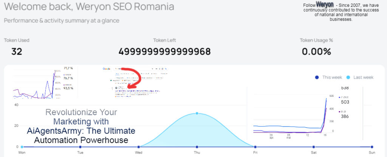Image resolution: width=387 pixels, height=157 pixels.
Task: Click the Token Left number value
Action: click(164, 52)
